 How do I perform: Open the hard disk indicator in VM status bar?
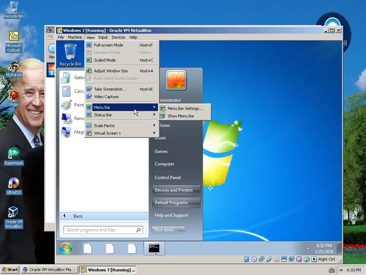[x=247, y=259]
